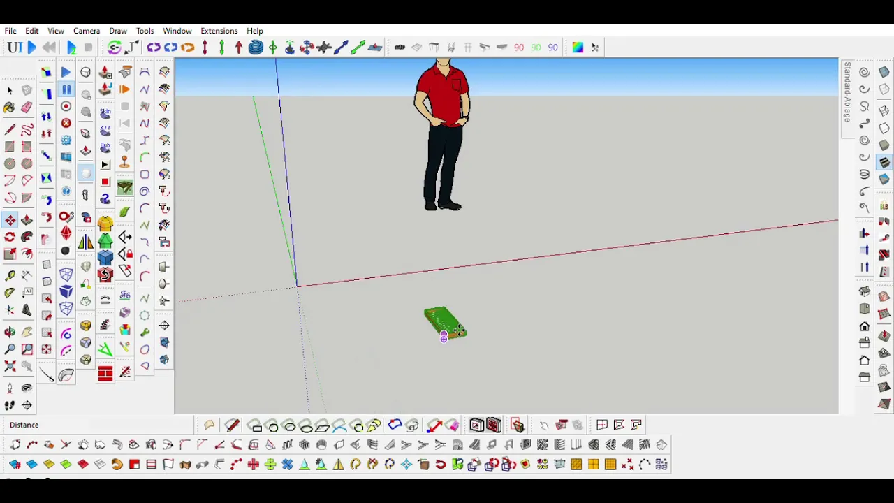The width and height of the screenshot is (894, 503).
Task: Click the red plus icon in bottom toolbar
Action: 254,464
